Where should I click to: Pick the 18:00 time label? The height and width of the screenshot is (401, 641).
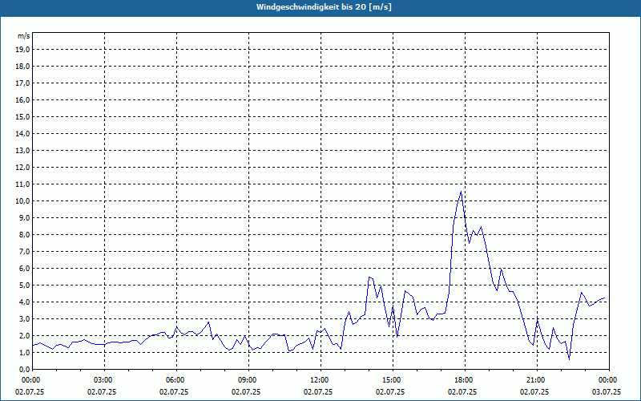[462, 380]
